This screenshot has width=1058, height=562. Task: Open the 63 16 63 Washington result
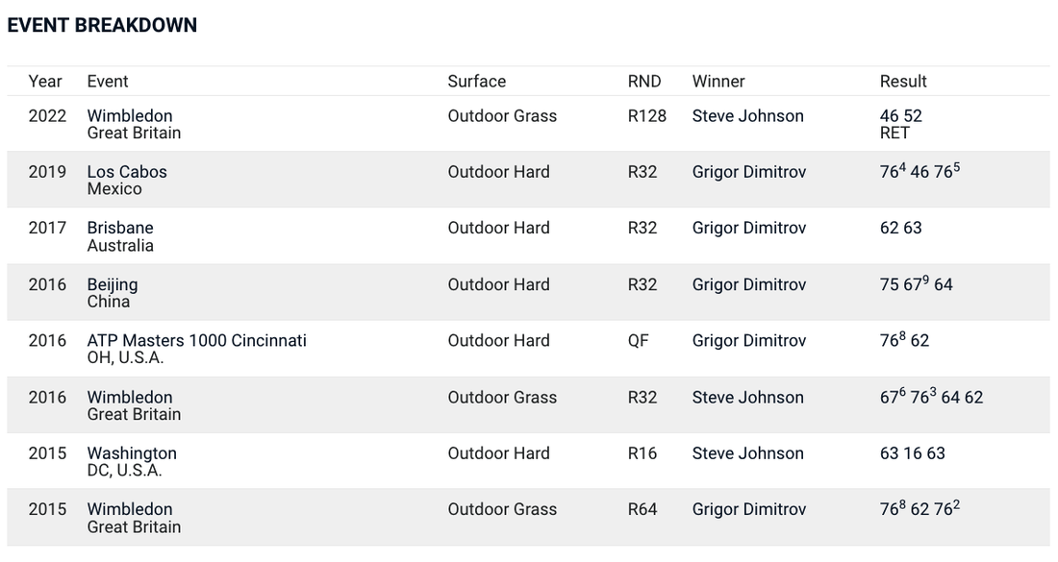(912, 453)
